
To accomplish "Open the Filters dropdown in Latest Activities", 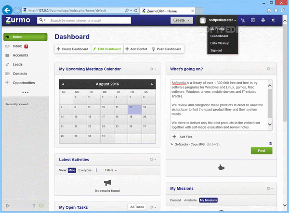I will pyautogui.click(x=111, y=170).
